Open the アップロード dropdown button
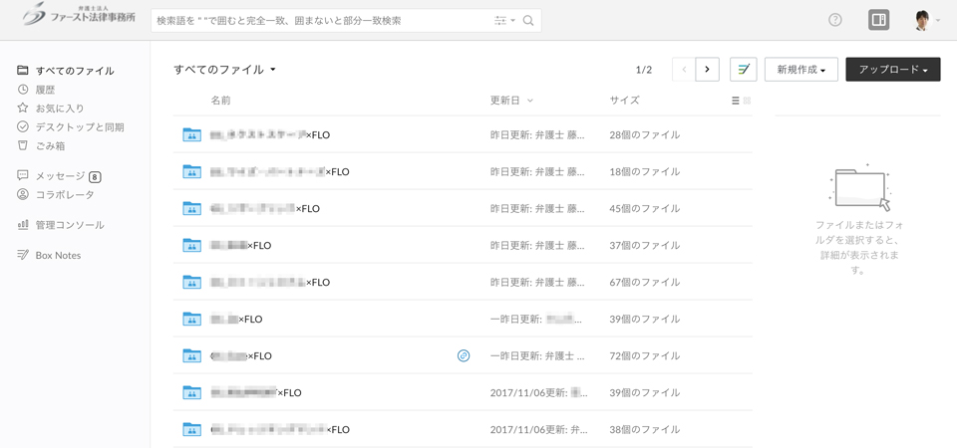This screenshot has width=957, height=448. click(x=893, y=70)
